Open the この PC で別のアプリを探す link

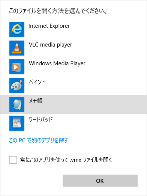[39, 140]
